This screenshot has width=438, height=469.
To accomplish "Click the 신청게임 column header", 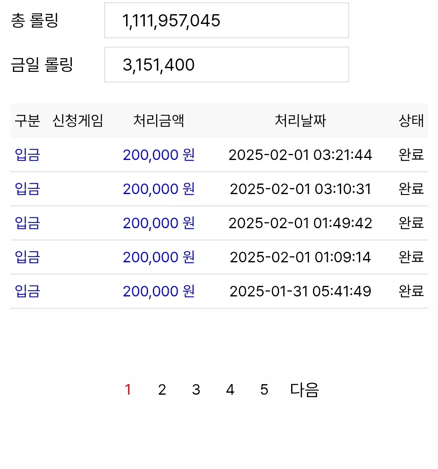I will [x=78, y=121].
